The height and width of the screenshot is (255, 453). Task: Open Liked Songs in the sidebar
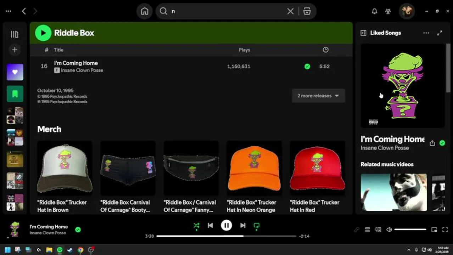pos(15,72)
